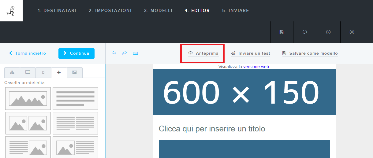Image resolution: width=373 pixels, height=158 pixels.
Task: Open step 2. Impostazioni
Action: [110, 10]
